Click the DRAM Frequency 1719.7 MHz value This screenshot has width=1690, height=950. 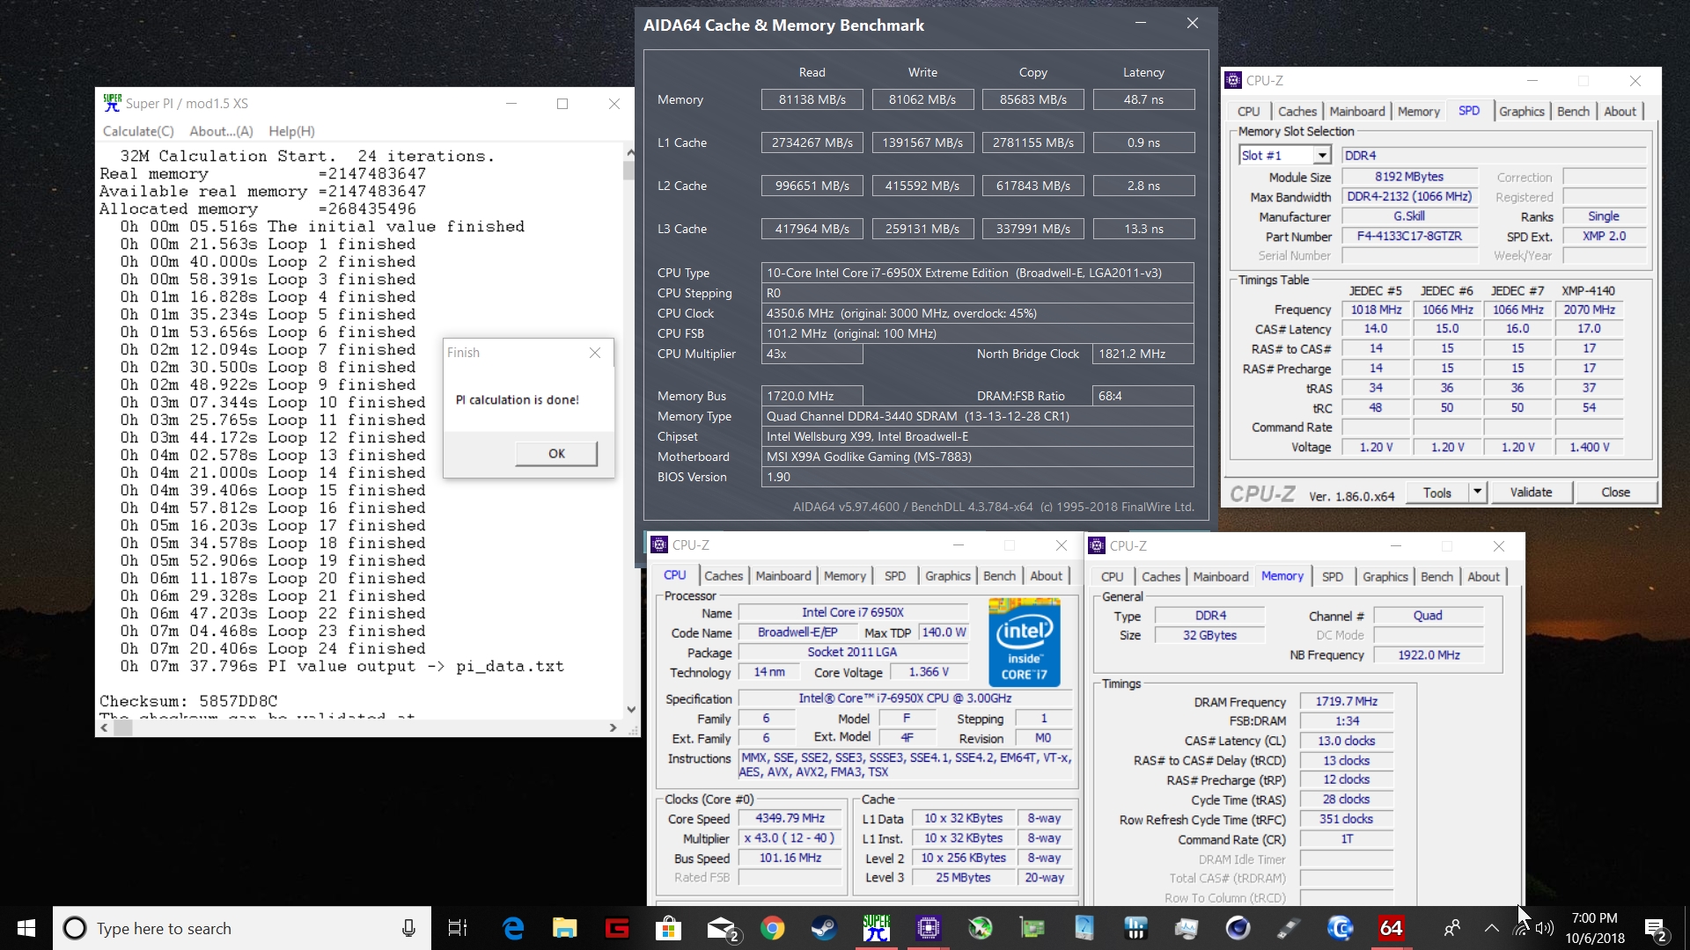[1346, 702]
